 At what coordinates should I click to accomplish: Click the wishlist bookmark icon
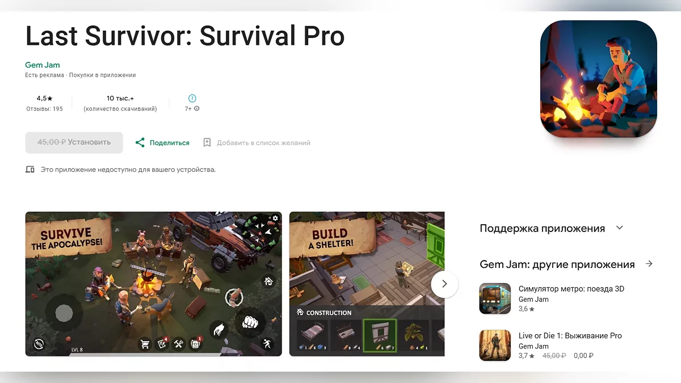click(x=207, y=142)
